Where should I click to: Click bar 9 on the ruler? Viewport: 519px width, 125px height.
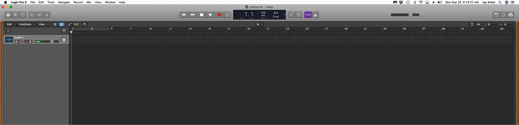pos(151,29)
